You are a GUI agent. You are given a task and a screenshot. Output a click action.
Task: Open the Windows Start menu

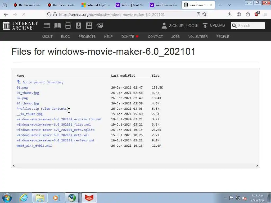click(7, 198)
